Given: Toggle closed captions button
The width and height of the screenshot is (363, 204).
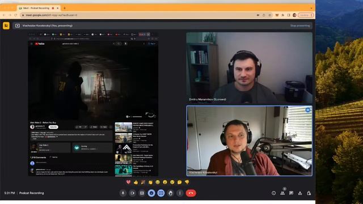Looking at the screenshot, I should 142,193.
